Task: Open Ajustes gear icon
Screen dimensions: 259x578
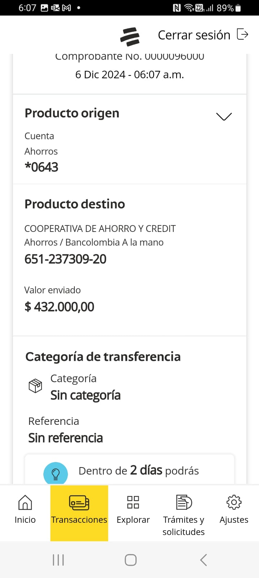Action: point(234,502)
